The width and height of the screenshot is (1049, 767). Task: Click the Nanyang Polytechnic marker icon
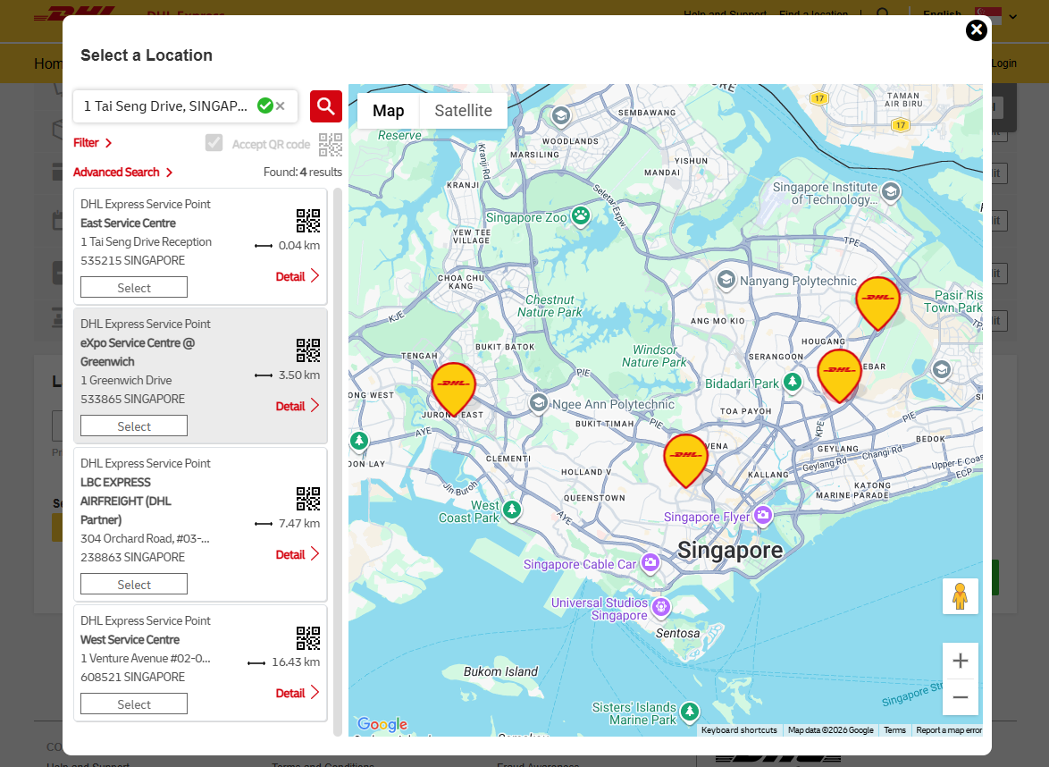[x=726, y=280]
